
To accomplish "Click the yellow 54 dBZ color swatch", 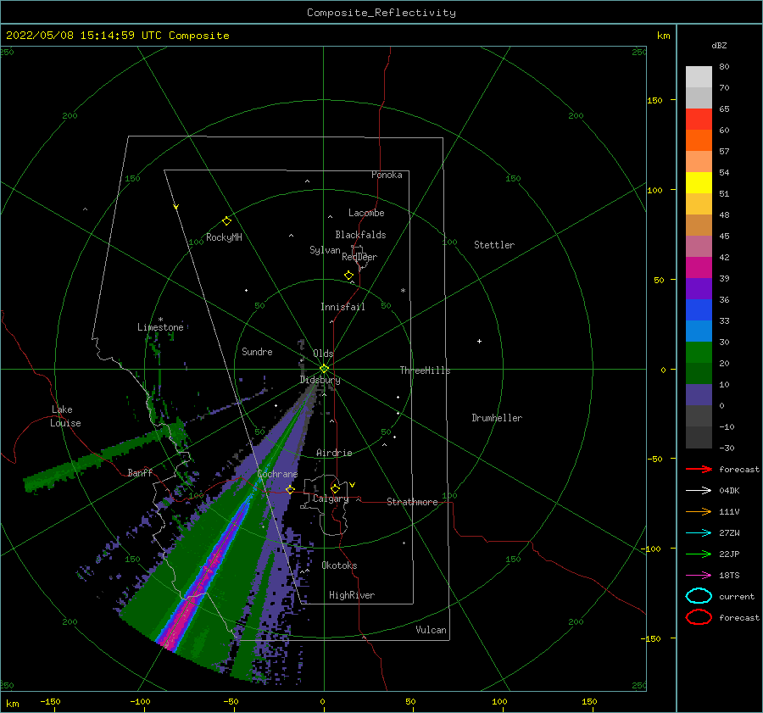I will (x=699, y=182).
